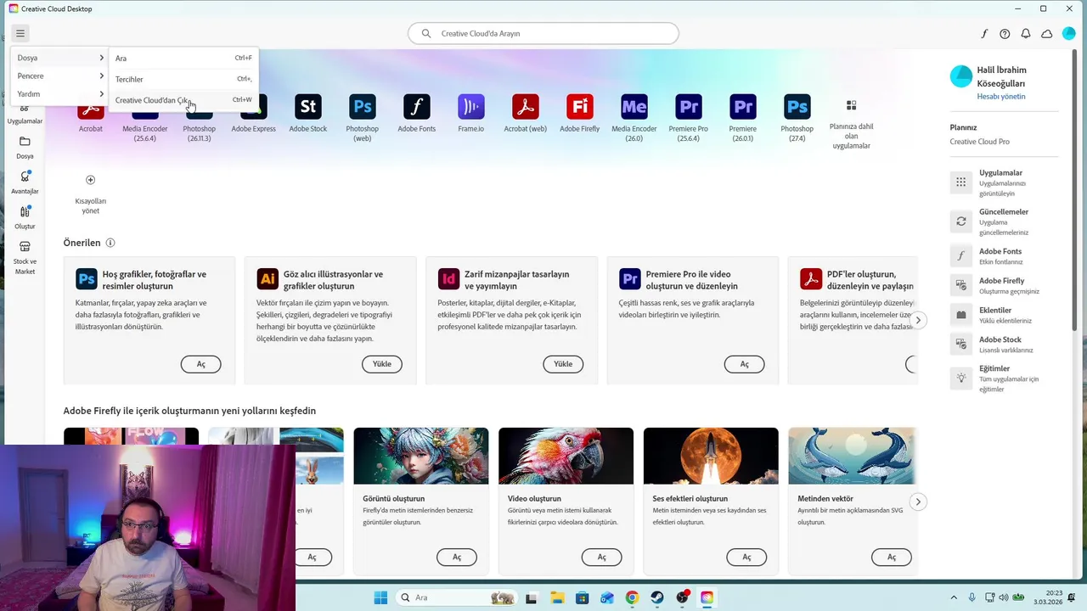
Task: Click the taskbar Ara search box
Action: 456,597
